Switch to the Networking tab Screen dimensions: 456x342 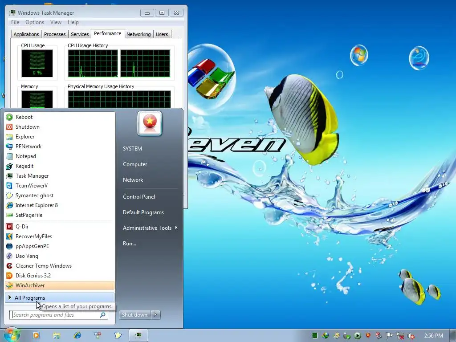pos(138,34)
